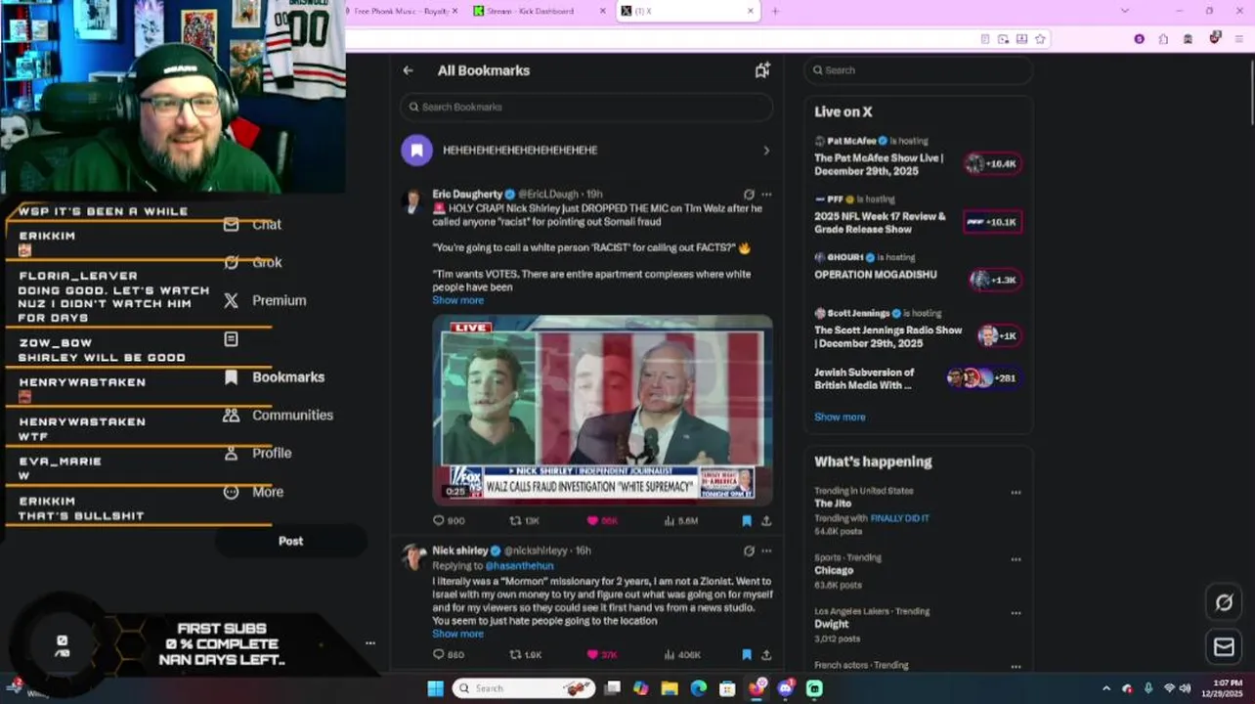This screenshot has width=1255, height=704.
Task: Click the lists icon below Premium
Action: [x=231, y=339]
